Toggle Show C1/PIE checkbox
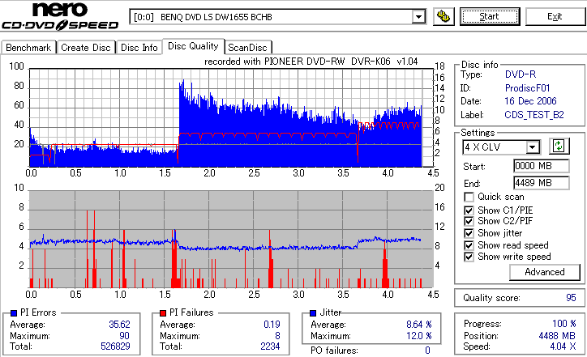The width and height of the screenshot is (587, 357). pos(469,210)
